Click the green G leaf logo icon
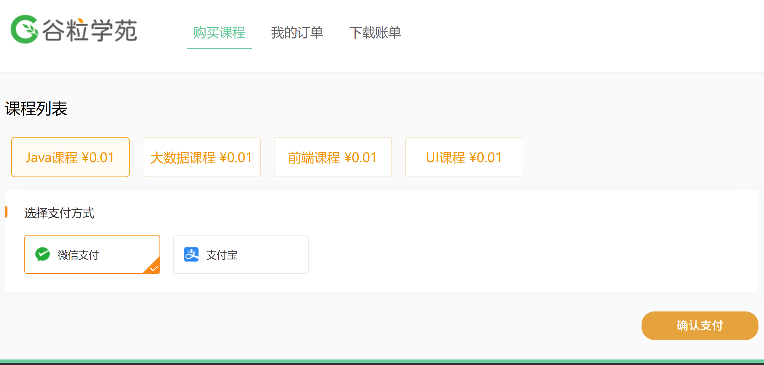 [x=25, y=29]
